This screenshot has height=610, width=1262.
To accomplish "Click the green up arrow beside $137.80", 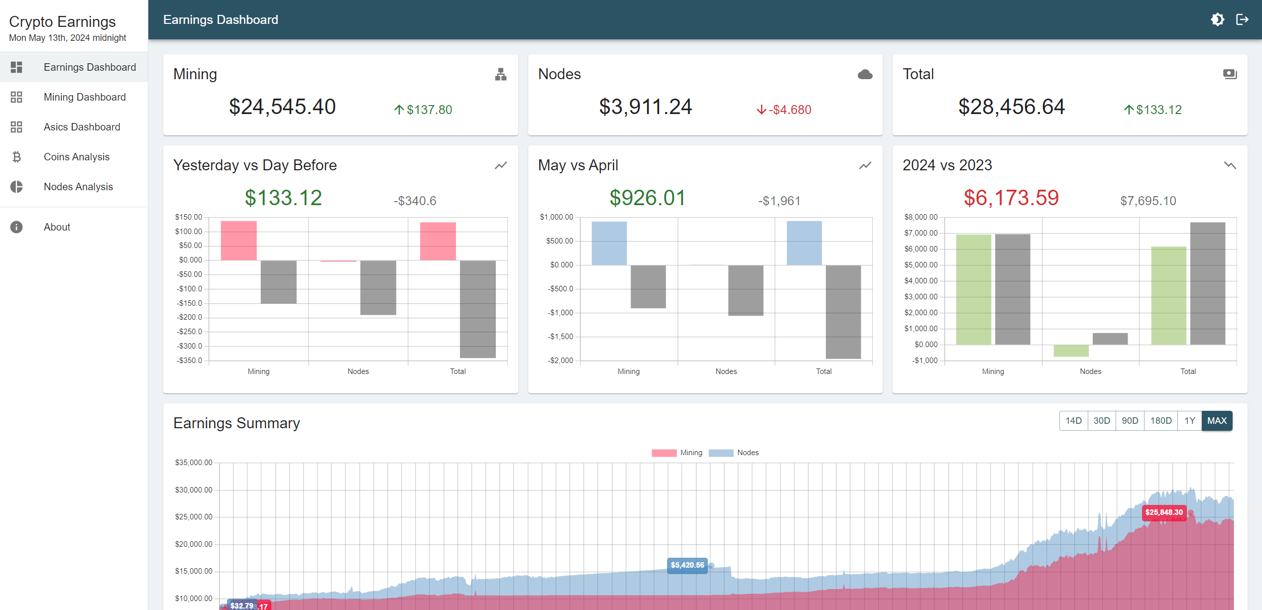I will point(399,110).
